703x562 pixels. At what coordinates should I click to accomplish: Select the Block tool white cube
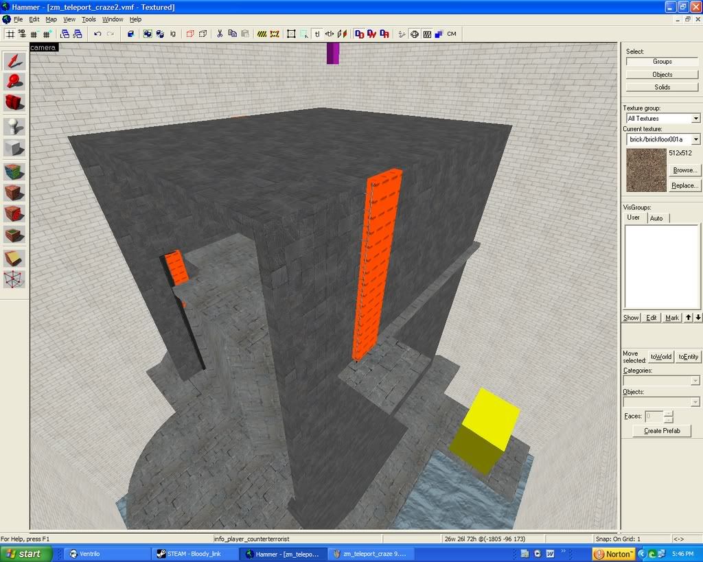tap(14, 148)
